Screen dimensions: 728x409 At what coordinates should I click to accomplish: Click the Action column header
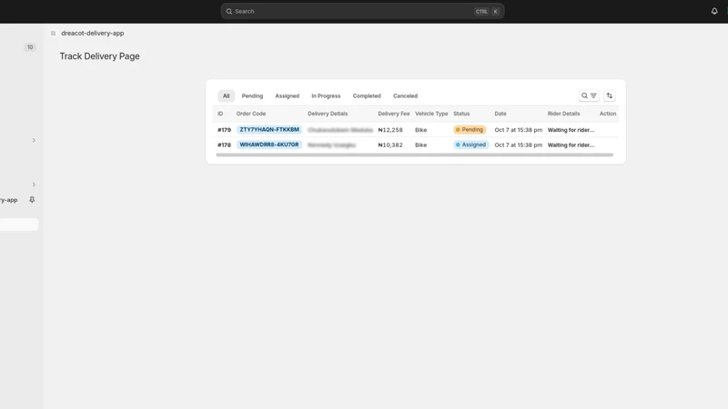pyautogui.click(x=608, y=114)
